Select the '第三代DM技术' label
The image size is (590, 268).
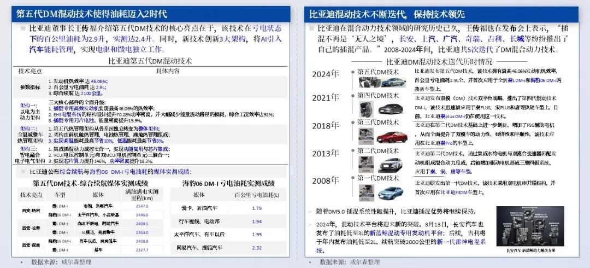click(378, 122)
